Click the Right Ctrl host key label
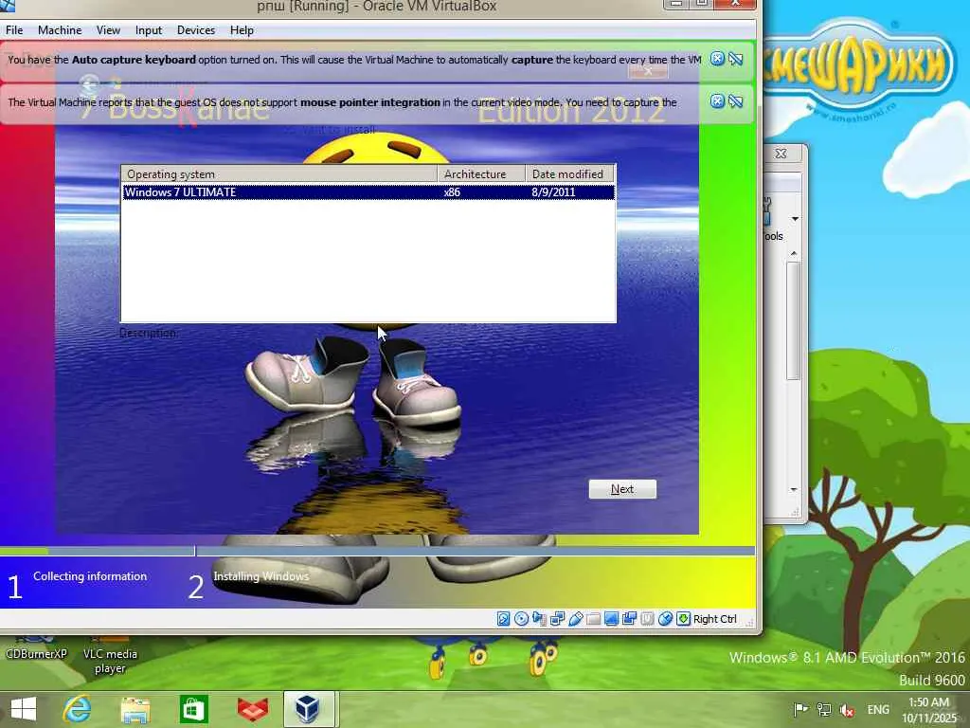970x728 pixels. point(714,619)
